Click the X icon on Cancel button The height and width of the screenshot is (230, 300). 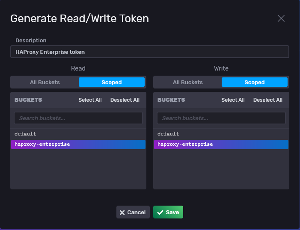point(122,212)
